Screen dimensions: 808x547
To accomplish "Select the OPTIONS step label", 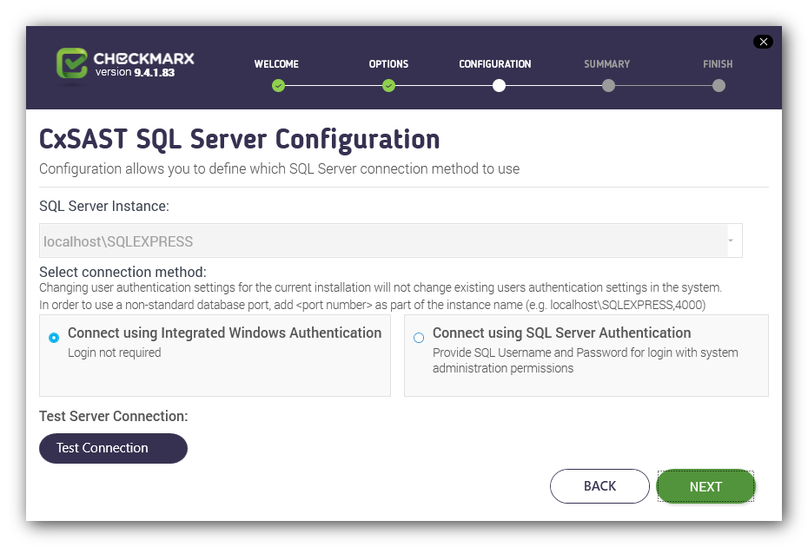I will [x=388, y=64].
